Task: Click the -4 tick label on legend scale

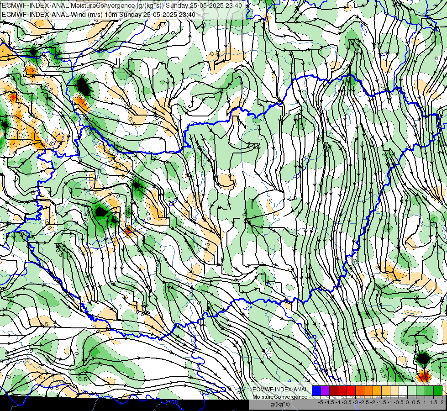Action: (x=338, y=402)
